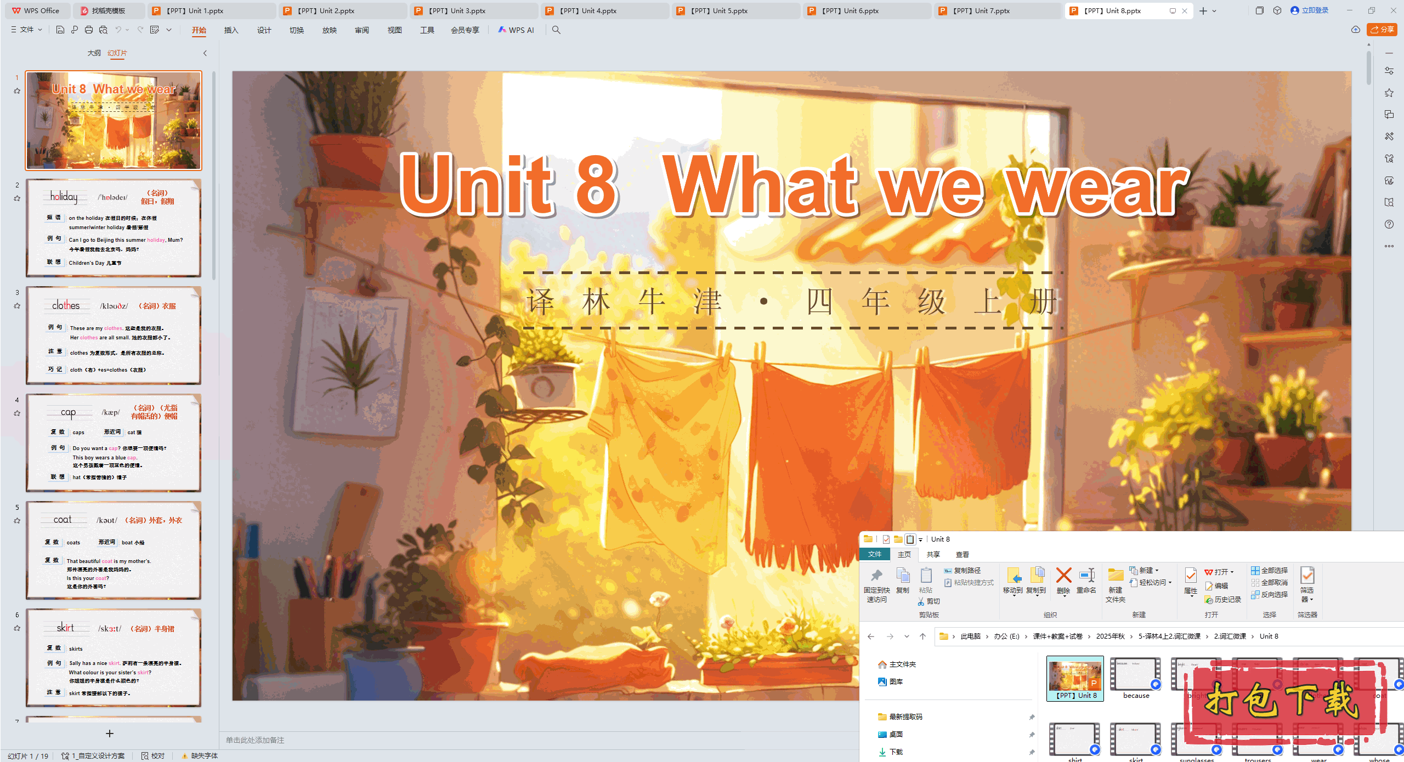This screenshot has height=762, width=1404.
Task: Toggle the favorite star on slide 3
Action: pyautogui.click(x=17, y=306)
